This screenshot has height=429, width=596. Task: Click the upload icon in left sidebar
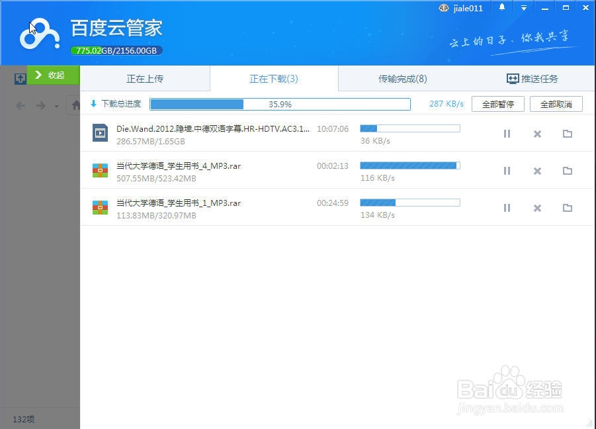coord(20,79)
